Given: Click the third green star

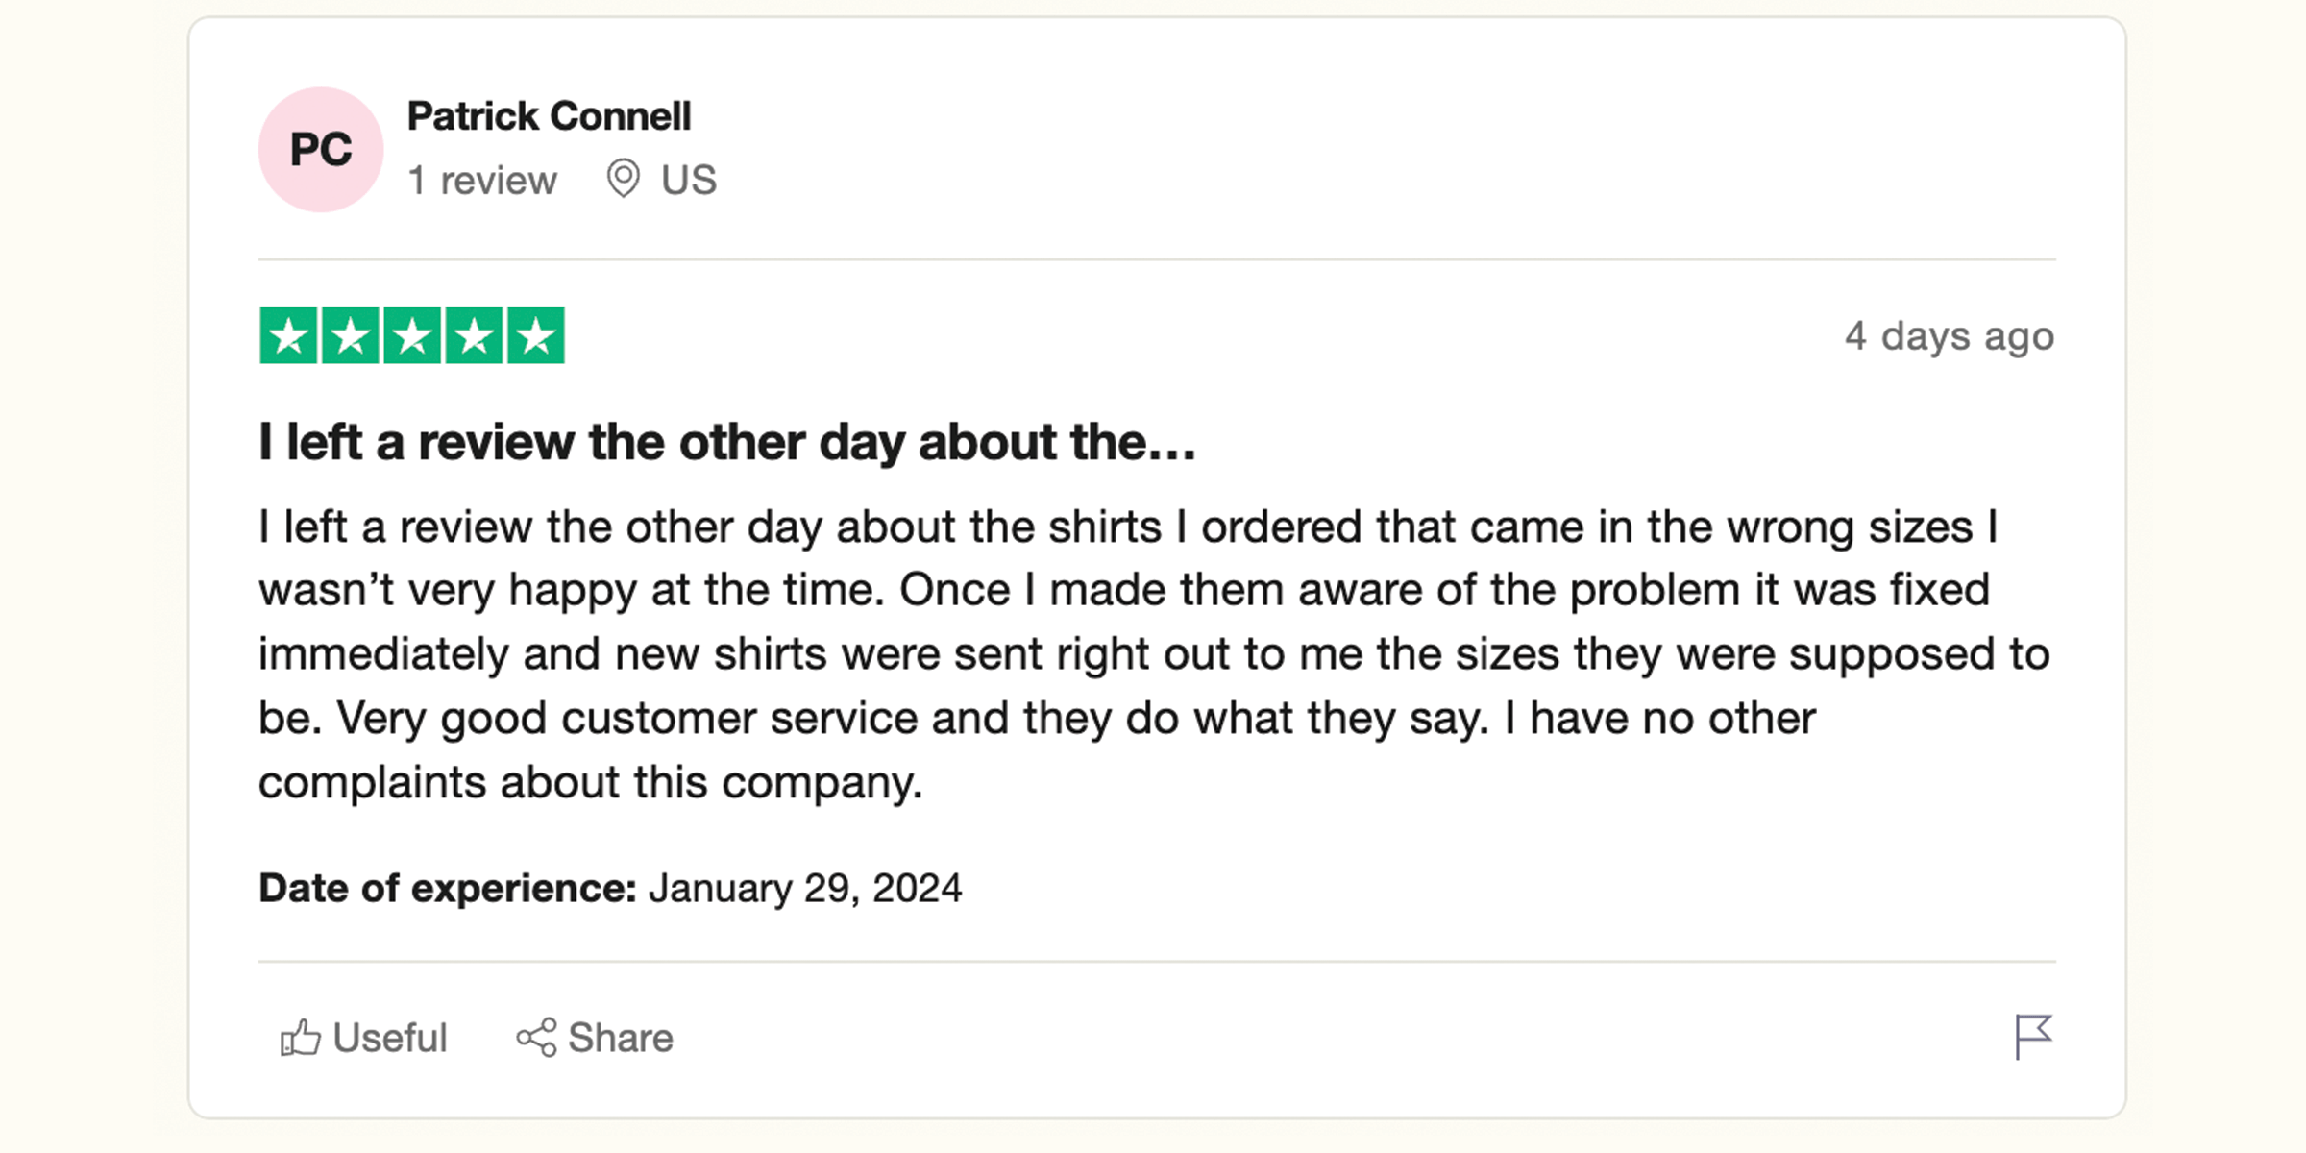Looking at the screenshot, I should (412, 335).
